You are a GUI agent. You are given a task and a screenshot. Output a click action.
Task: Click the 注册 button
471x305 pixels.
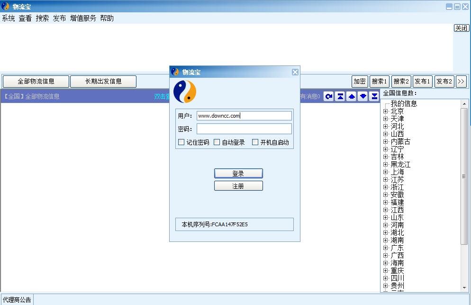click(x=238, y=186)
